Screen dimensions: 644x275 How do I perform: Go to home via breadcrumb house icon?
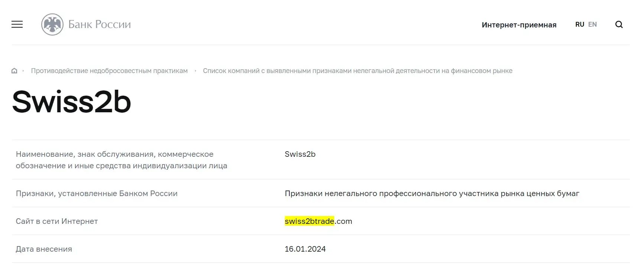coord(14,71)
